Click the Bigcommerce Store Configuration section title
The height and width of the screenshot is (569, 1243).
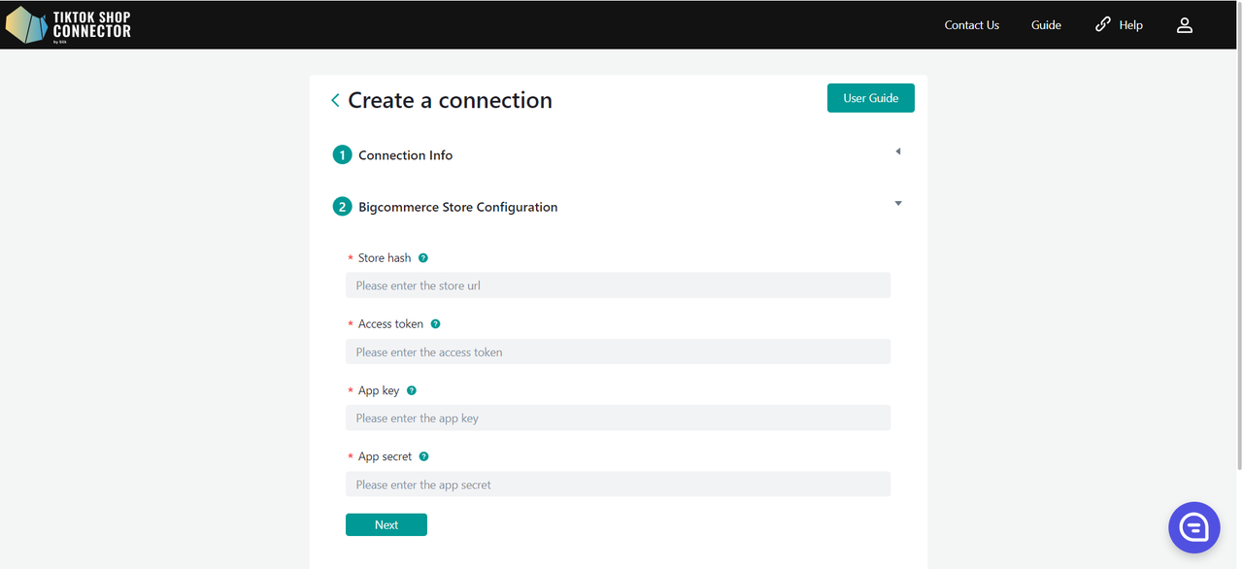(458, 207)
